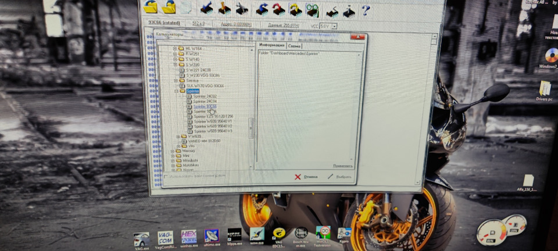Close the Калькуляторы dialog

tap(357, 37)
